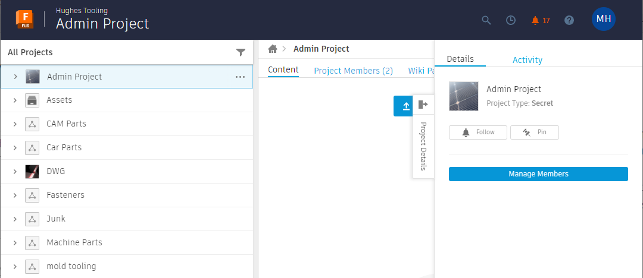Click the vertical Project Details tab

[x=424, y=146]
